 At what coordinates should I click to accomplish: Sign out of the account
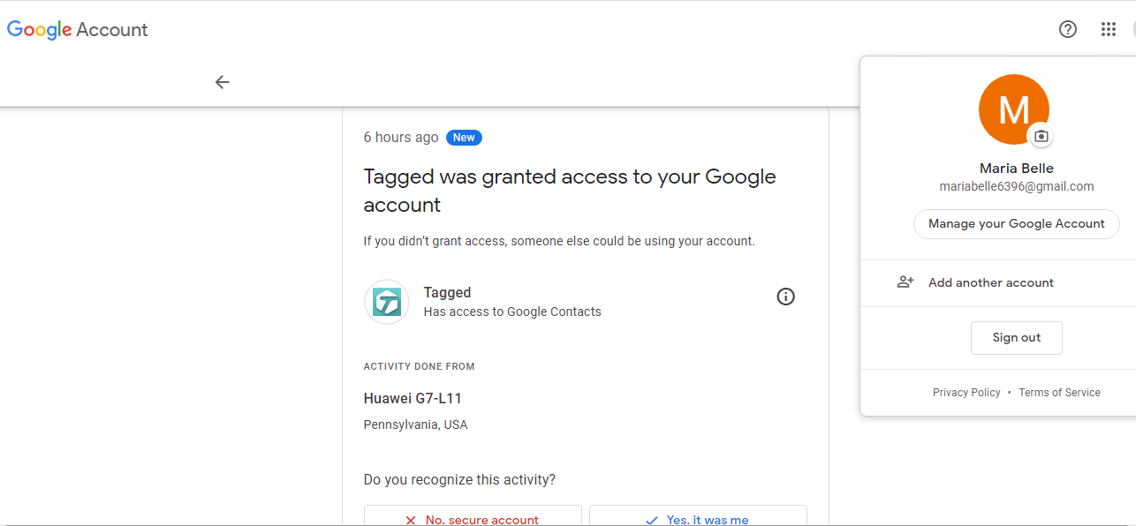pos(1016,337)
